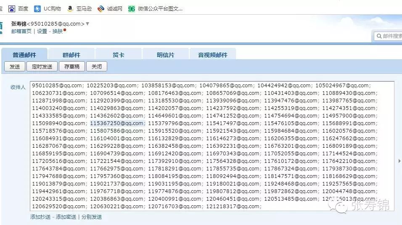This screenshot has height=225, width=402.
Task: Click the 发送 button
Action: point(15,67)
